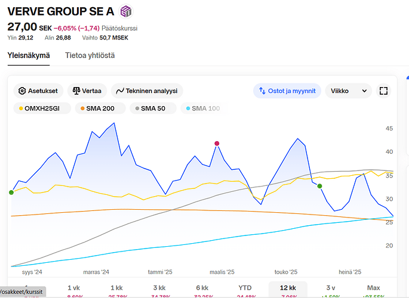Select the 12 kk time range

pos(287,288)
